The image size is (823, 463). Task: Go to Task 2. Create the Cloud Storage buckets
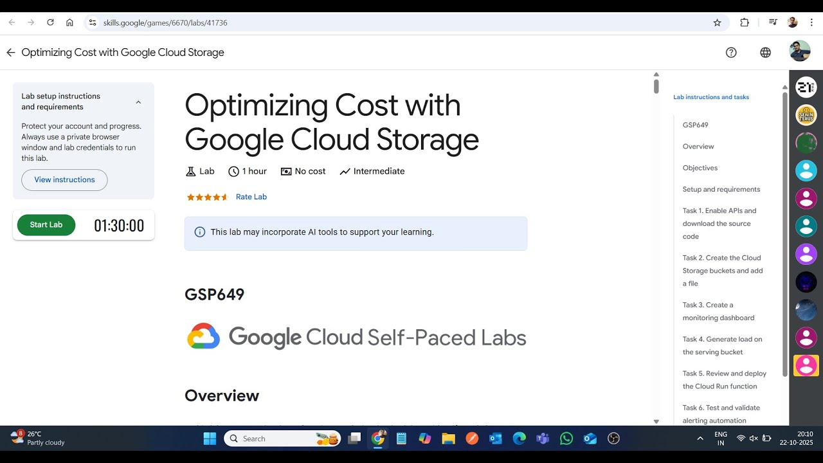click(x=723, y=271)
